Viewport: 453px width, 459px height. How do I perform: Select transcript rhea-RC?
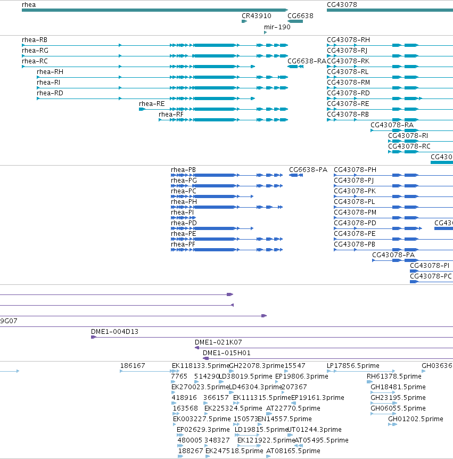138,67
